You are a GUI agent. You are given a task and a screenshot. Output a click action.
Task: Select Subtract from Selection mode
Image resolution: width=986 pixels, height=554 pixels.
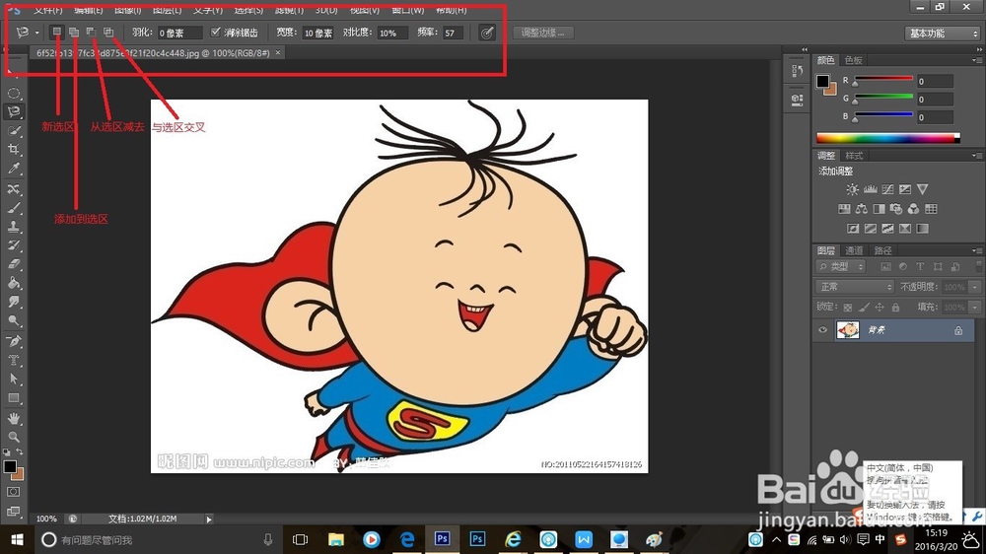click(x=91, y=32)
